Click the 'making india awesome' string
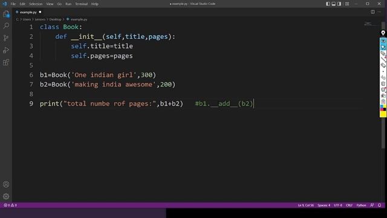The height and width of the screenshot is (218, 387). click(114, 85)
